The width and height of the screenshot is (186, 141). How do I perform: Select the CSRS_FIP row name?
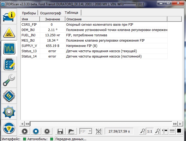pos(29,24)
